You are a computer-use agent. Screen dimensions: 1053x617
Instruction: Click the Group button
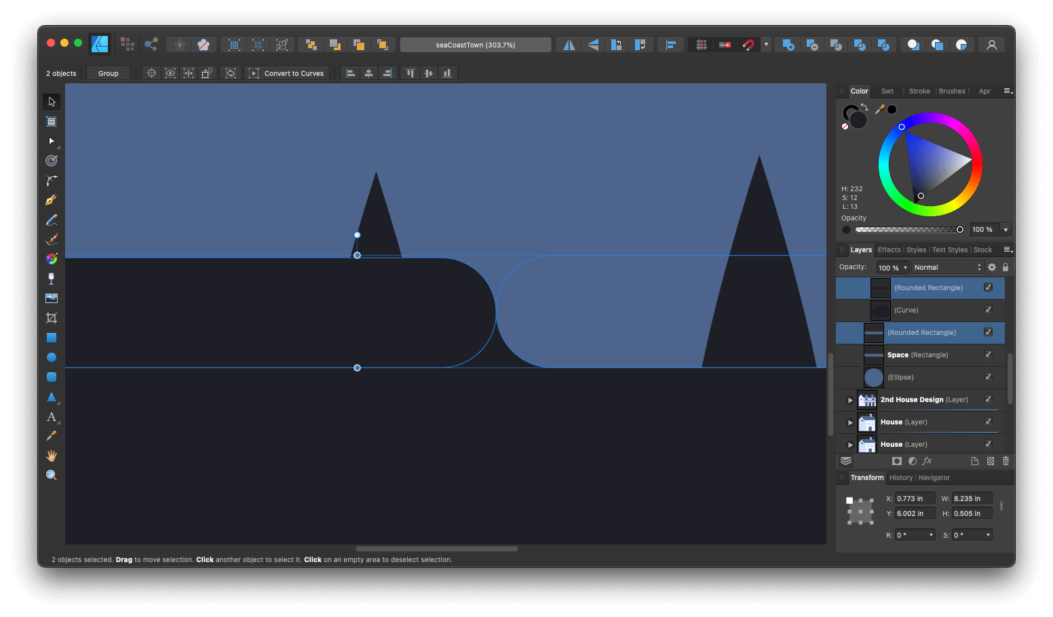[108, 73]
